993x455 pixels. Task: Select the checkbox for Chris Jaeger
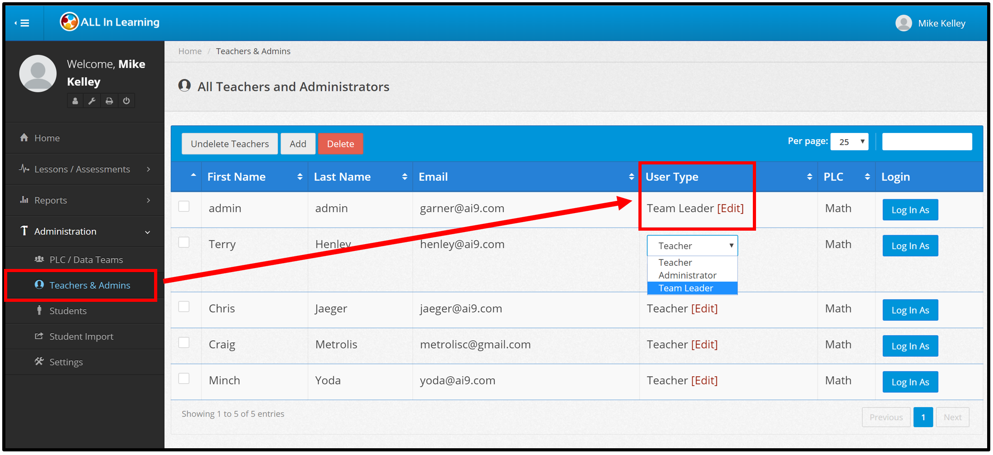[184, 307]
